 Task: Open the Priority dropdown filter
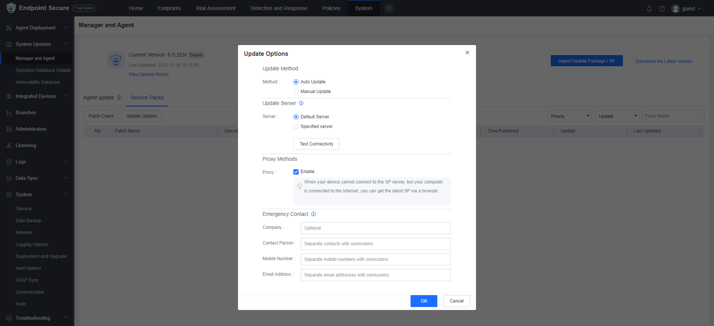pos(570,116)
